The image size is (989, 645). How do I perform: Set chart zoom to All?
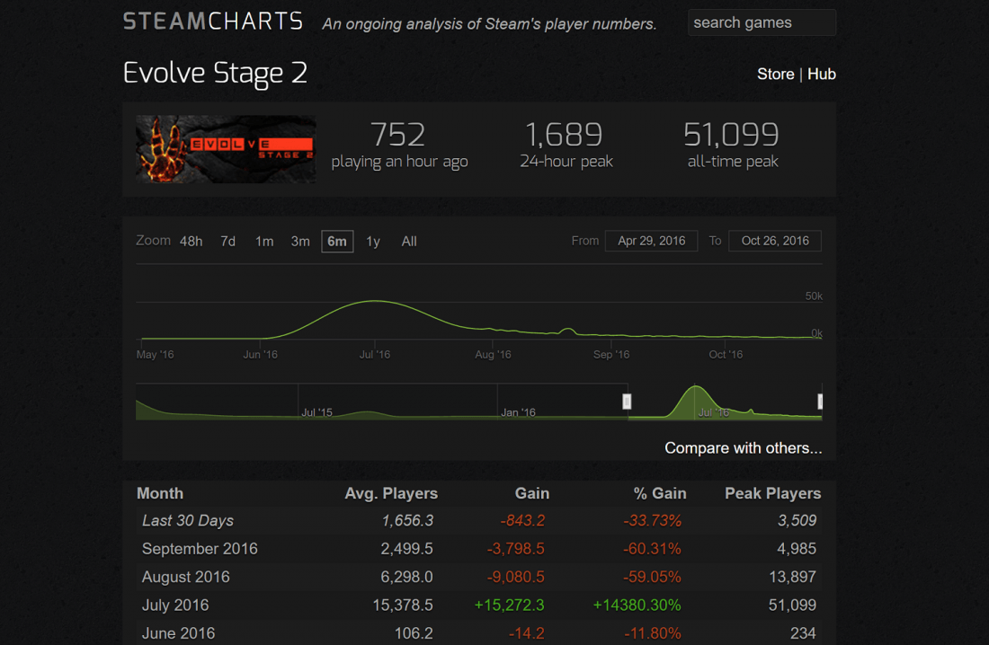(409, 242)
